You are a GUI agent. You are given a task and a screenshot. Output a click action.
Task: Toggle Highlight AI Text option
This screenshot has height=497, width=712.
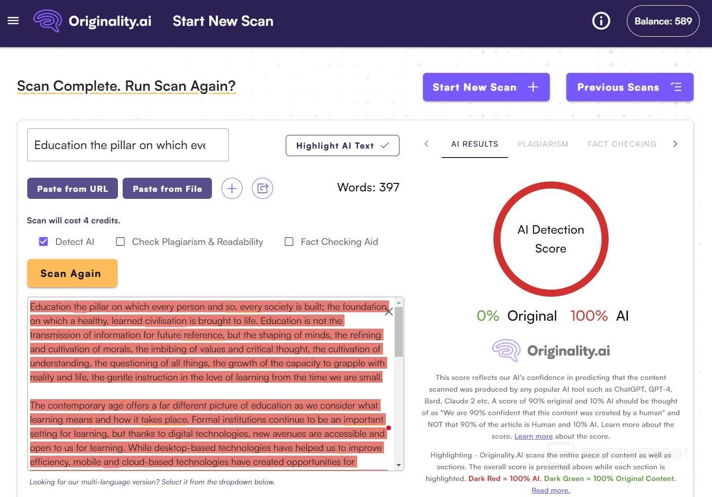pyautogui.click(x=343, y=145)
